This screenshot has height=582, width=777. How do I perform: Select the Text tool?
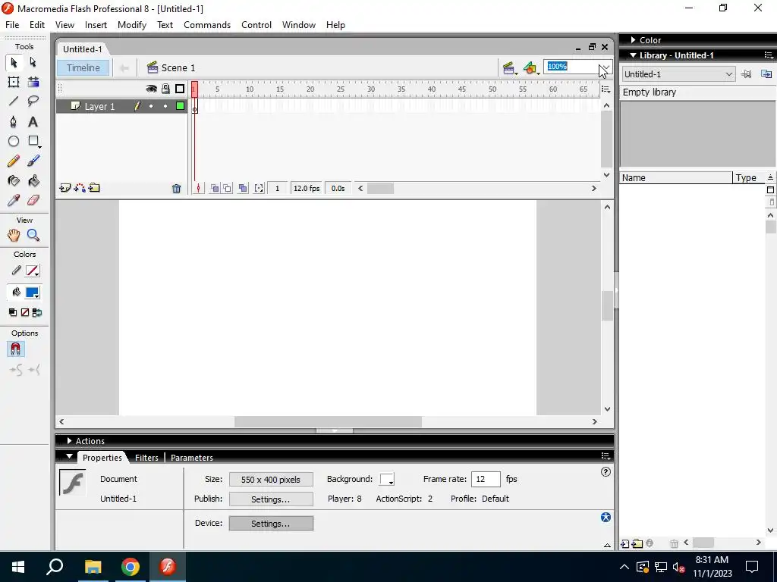[x=33, y=122]
